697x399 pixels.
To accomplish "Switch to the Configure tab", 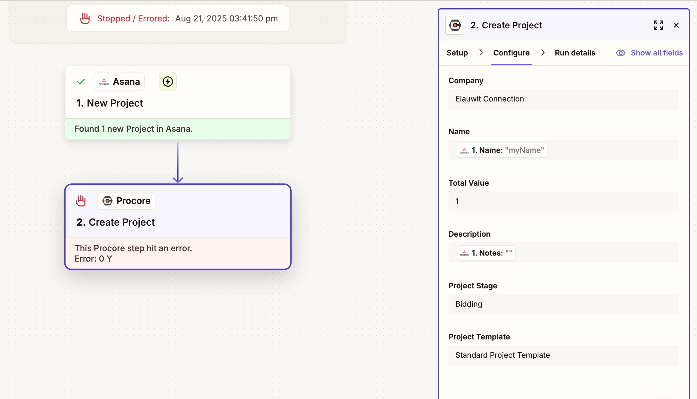I will (512, 53).
